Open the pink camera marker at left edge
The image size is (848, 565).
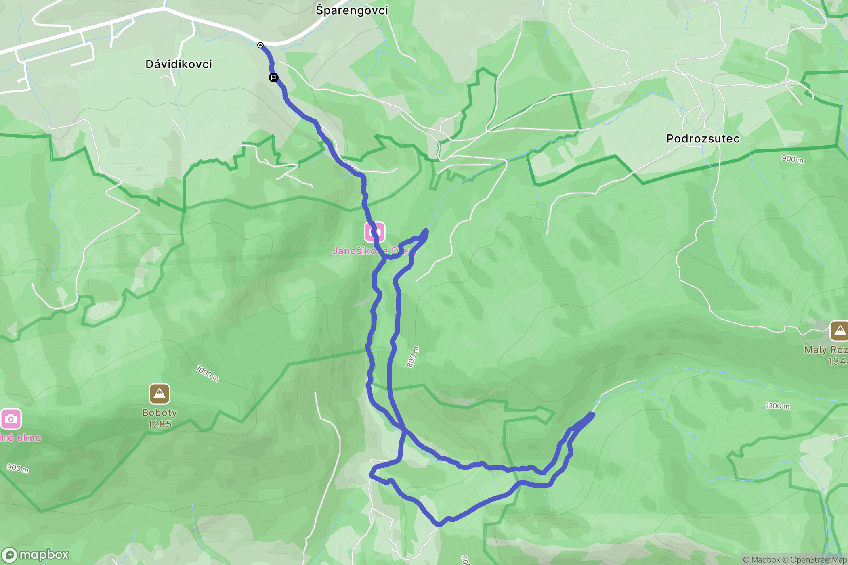[11, 419]
